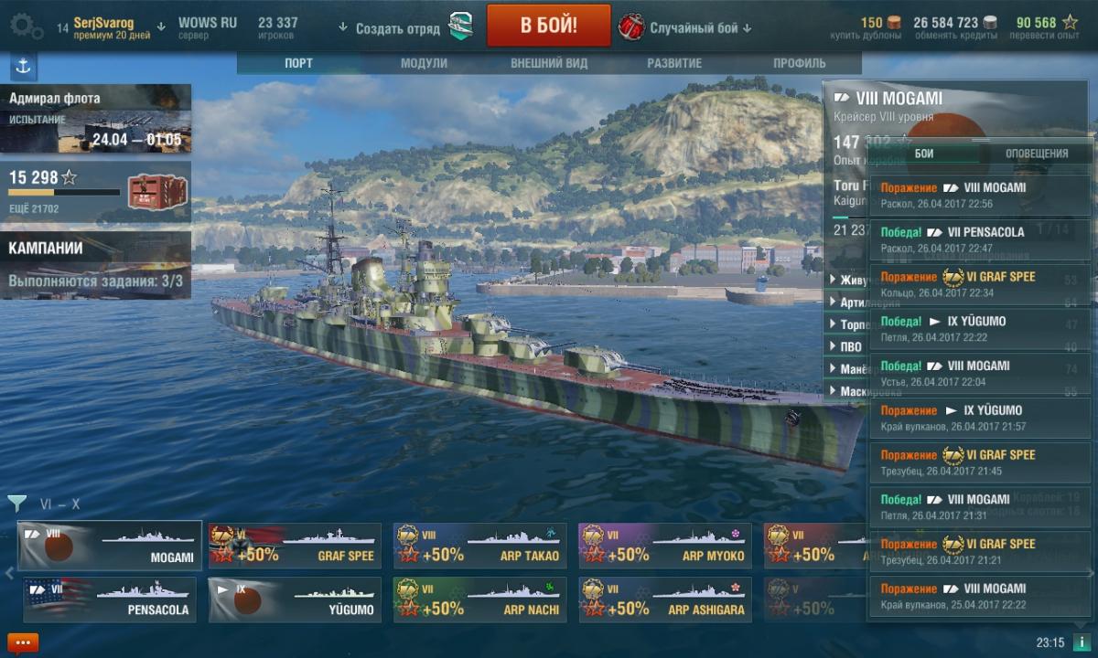The image size is (1098, 658).
Task: Start battle with В БОЙ! button
Action: click(549, 25)
